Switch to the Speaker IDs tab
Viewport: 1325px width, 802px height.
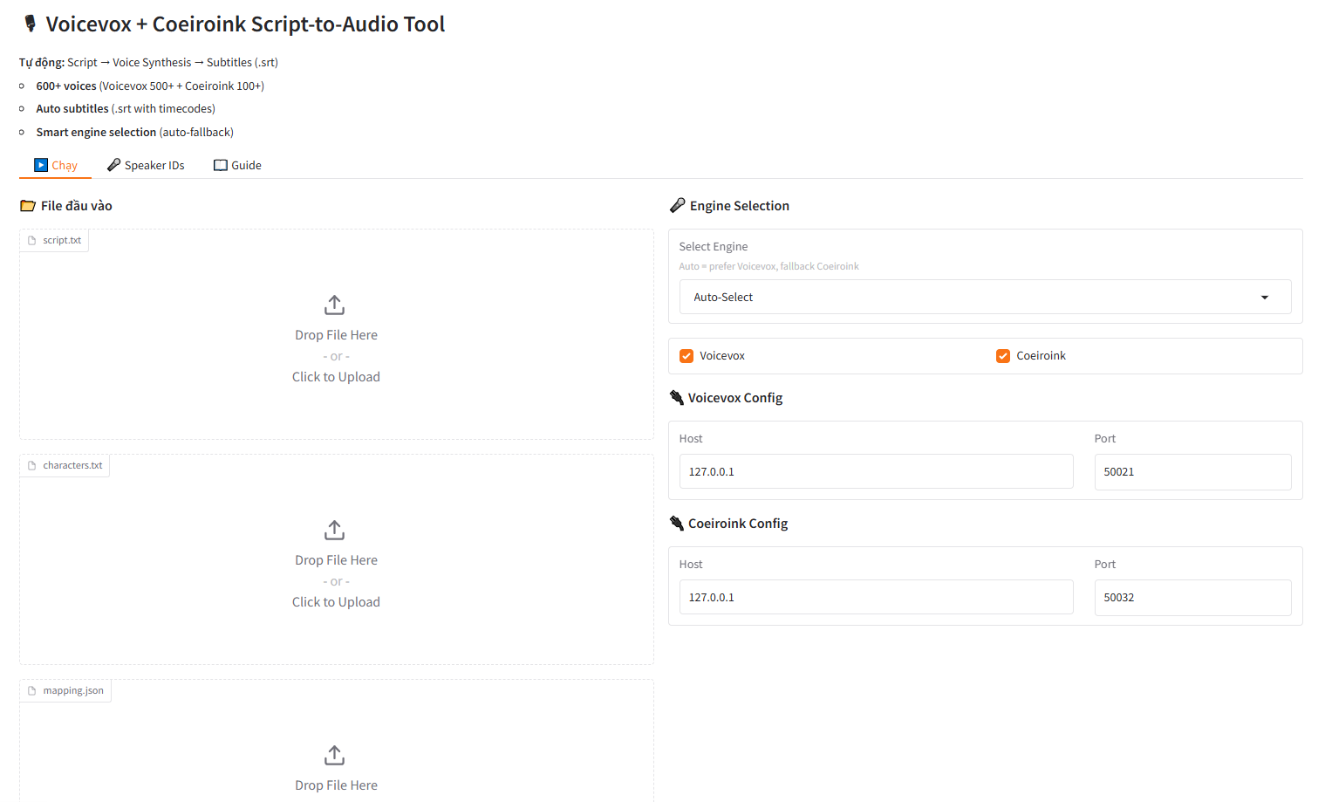tap(146, 165)
